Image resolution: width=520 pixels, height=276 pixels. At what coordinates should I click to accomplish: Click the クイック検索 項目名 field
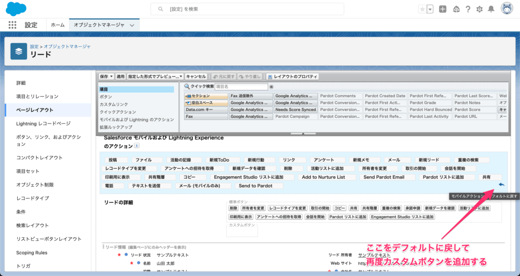[241, 87]
